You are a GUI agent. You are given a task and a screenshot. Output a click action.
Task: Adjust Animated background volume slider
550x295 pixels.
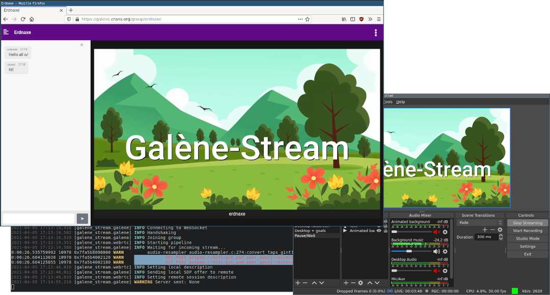411,232
